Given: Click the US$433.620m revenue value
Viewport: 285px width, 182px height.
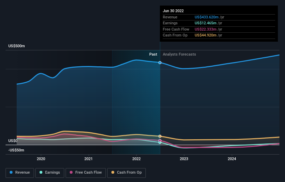Looking at the screenshot, I should pyautogui.click(x=207, y=17).
